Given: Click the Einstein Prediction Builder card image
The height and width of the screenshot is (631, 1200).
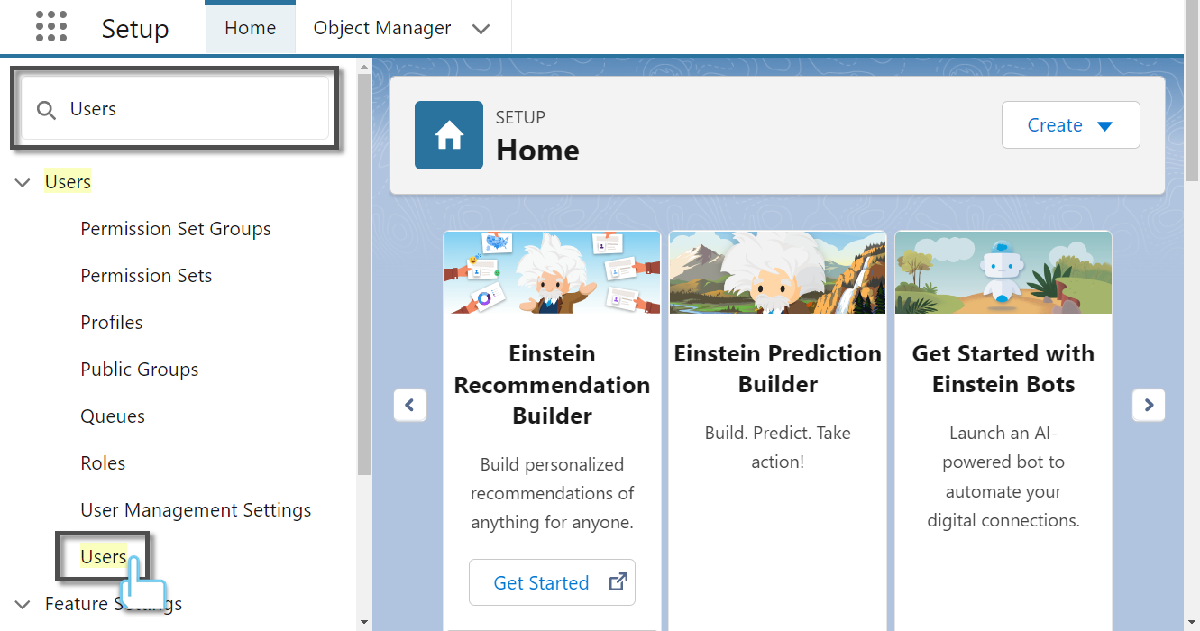Looking at the screenshot, I should click(x=777, y=272).
